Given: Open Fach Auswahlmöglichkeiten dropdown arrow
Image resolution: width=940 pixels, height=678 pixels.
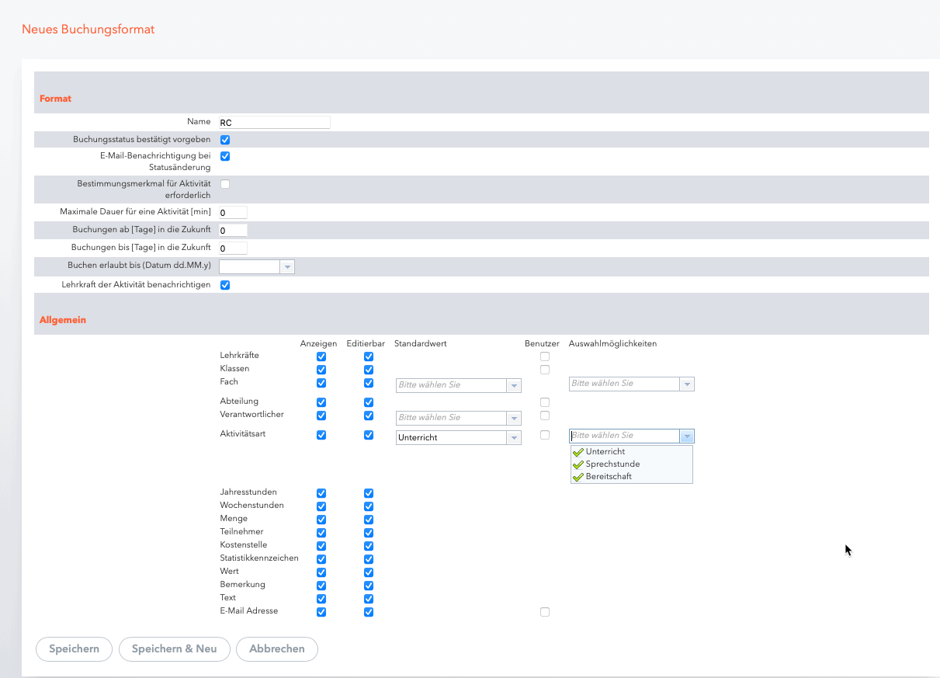Looking at the screenshot, I should point(687,384).
